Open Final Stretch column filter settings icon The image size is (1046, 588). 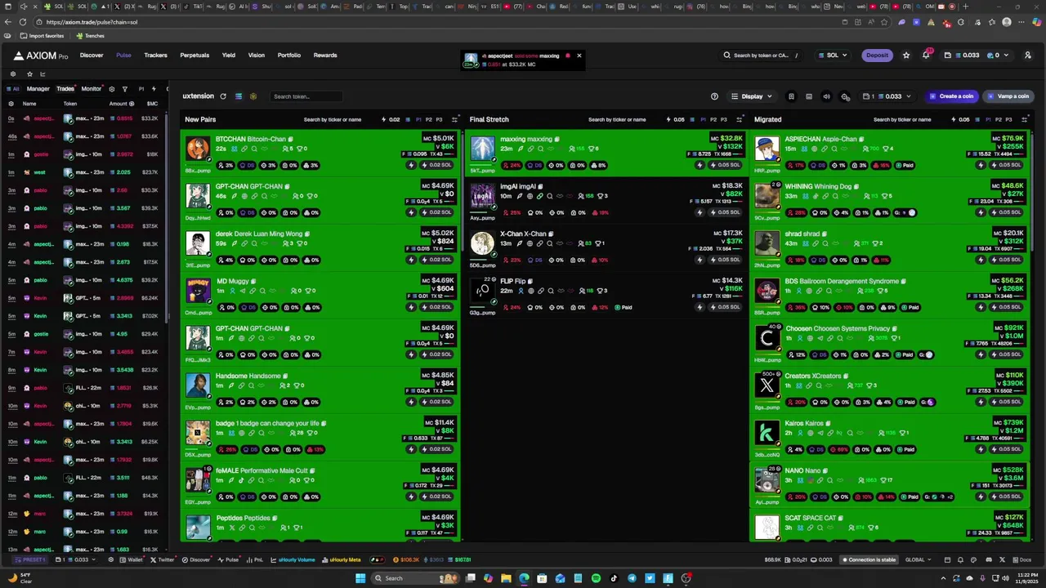[x=740, y=120]
